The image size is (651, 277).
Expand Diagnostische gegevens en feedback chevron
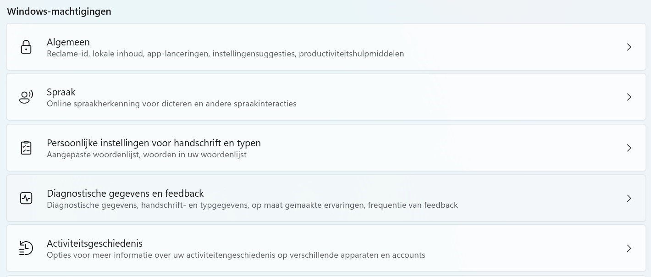point(629,198)
